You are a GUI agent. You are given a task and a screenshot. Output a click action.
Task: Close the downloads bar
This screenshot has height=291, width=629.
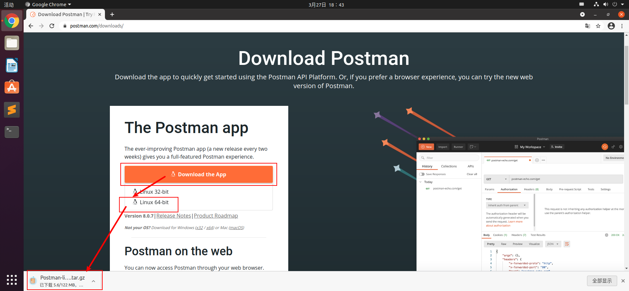[x=623, y=281]
